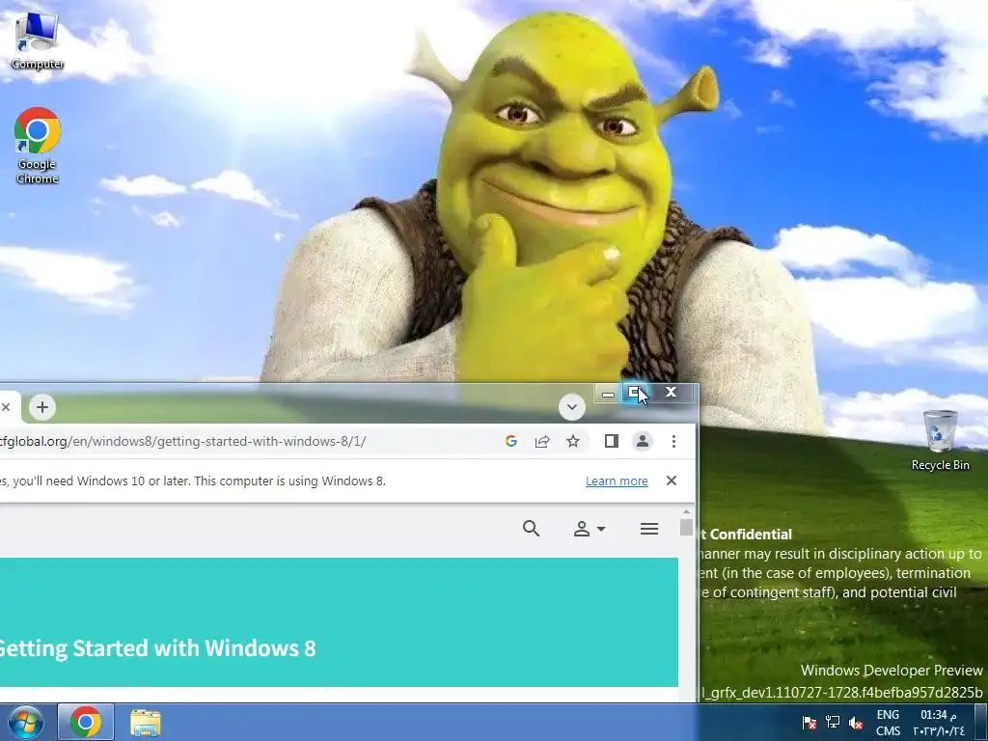Open the Recycle Bin desktop icon
988x741 pixels.
[940, 440]
